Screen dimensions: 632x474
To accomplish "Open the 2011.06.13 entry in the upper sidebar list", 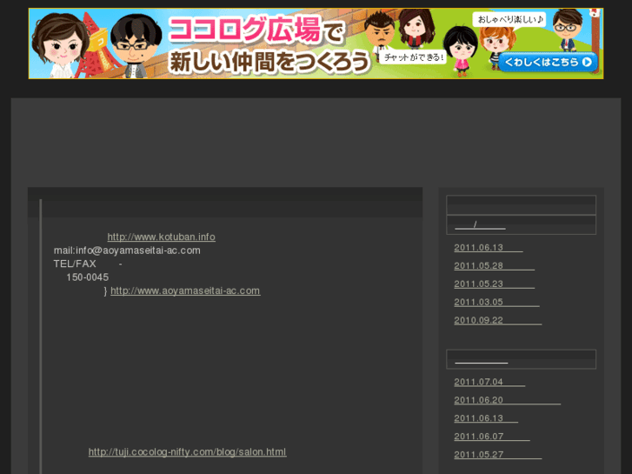I will [489, 248].
